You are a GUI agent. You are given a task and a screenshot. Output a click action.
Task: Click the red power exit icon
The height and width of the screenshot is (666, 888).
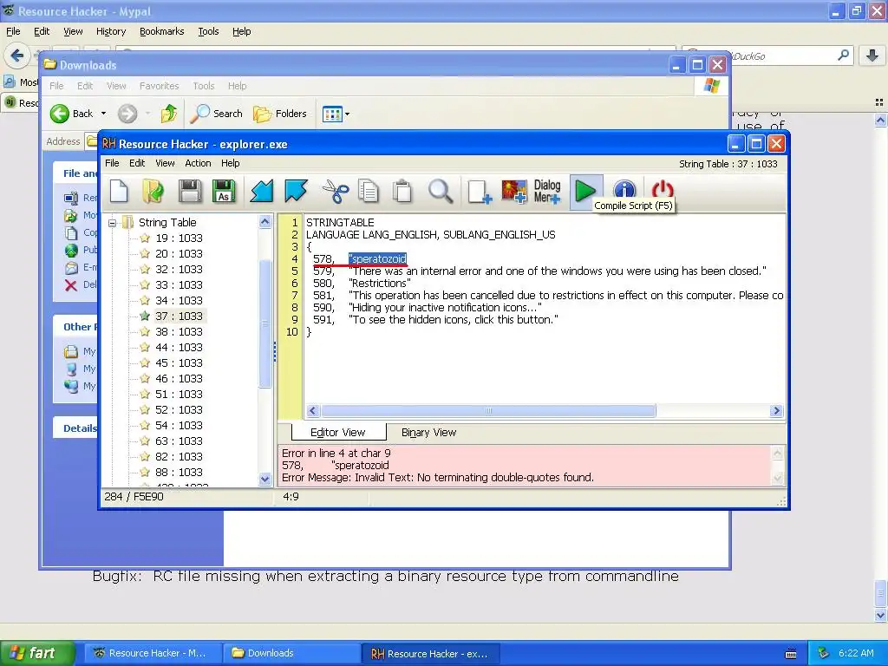[x=662, y=188]
